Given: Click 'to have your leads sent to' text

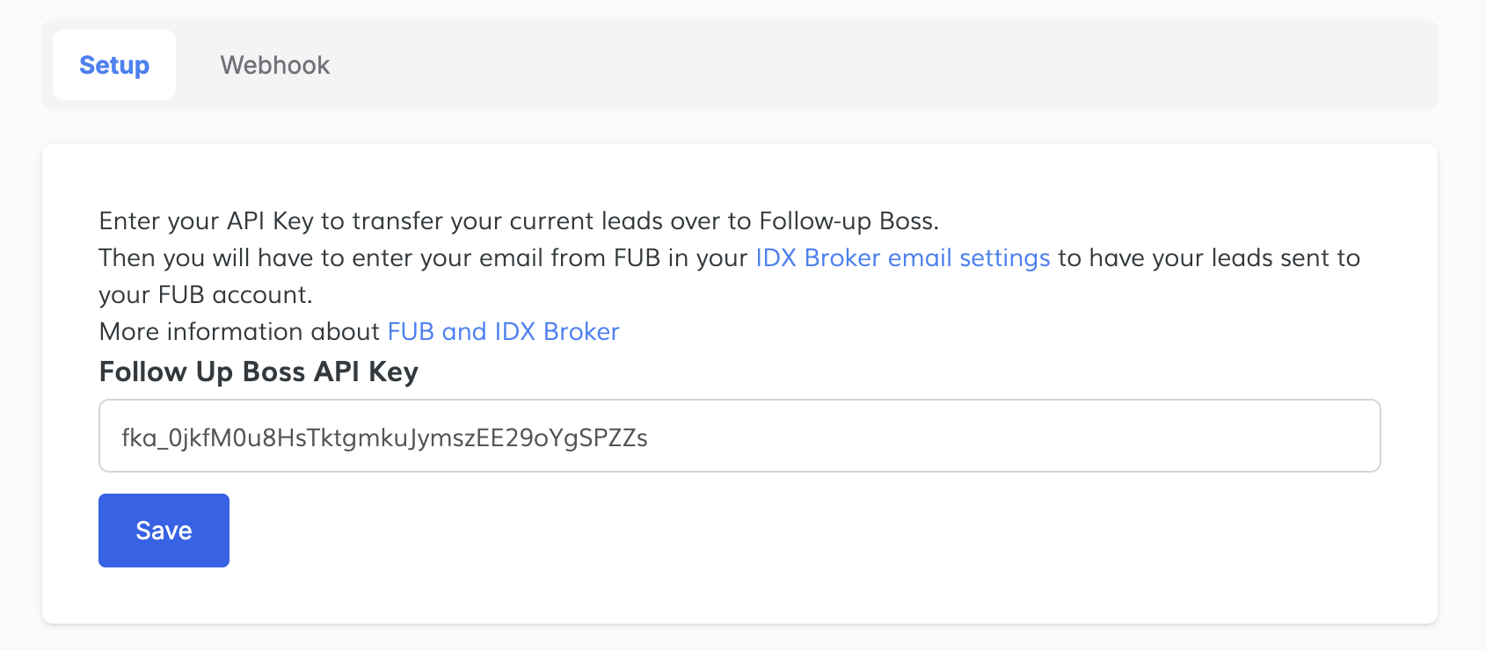Looking at the screenshot, I should [x=1209, y=257].
